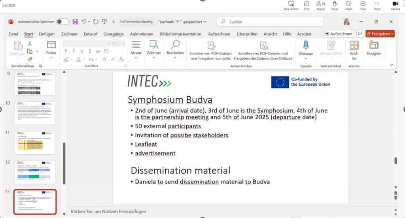
Task: Apply italic with the K button
Action: (74, 51)
